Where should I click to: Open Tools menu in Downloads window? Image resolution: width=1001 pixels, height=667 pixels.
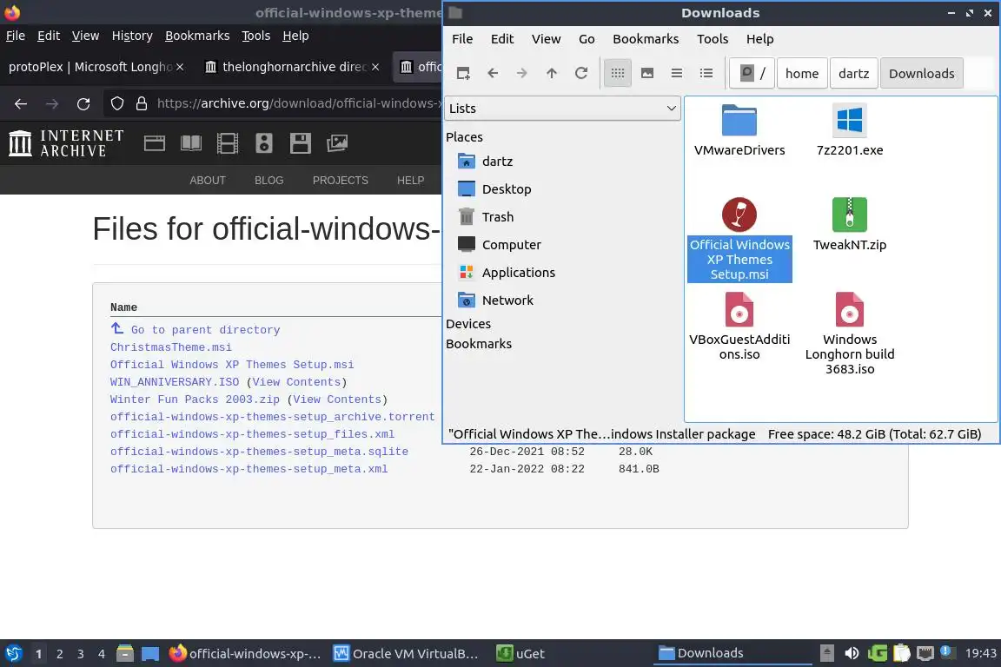click(713, 39)
